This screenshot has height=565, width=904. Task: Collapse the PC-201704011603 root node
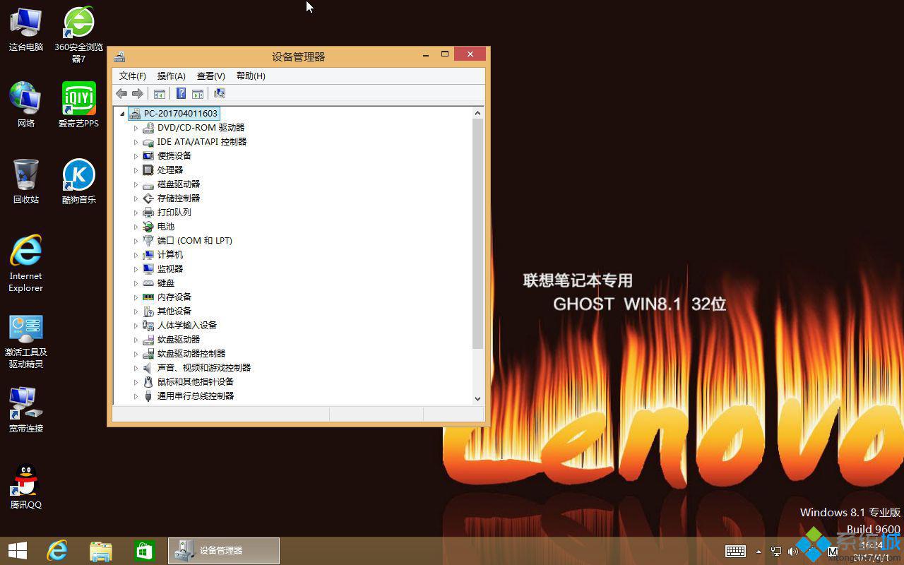pos(122,114)
